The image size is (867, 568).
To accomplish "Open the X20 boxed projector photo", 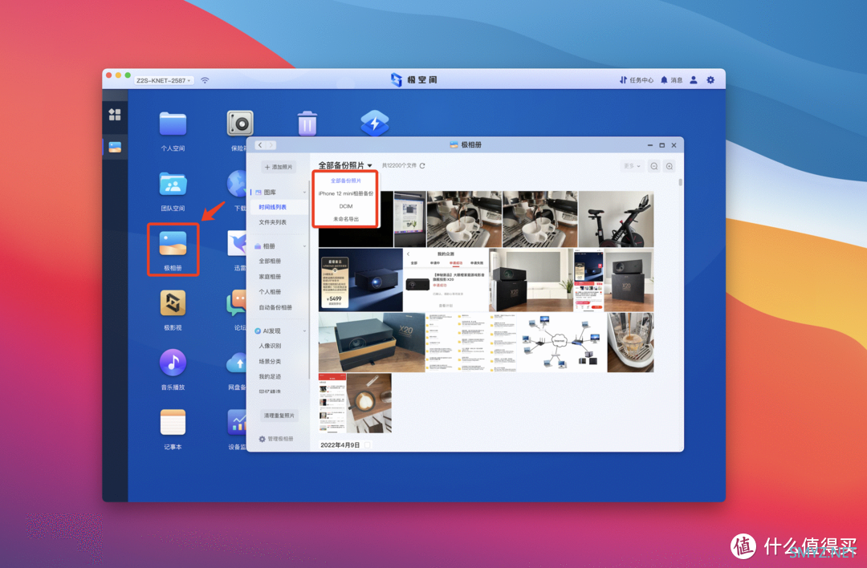I will pyautogui.click(x=372, y=342).
